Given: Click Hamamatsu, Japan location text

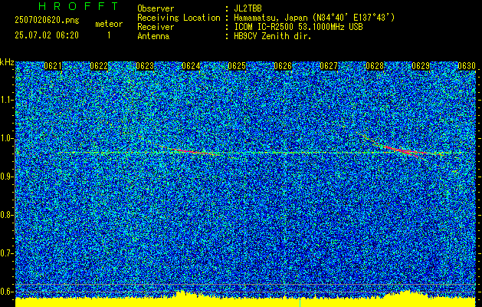Looking at the screenshot, I should 314,18.
